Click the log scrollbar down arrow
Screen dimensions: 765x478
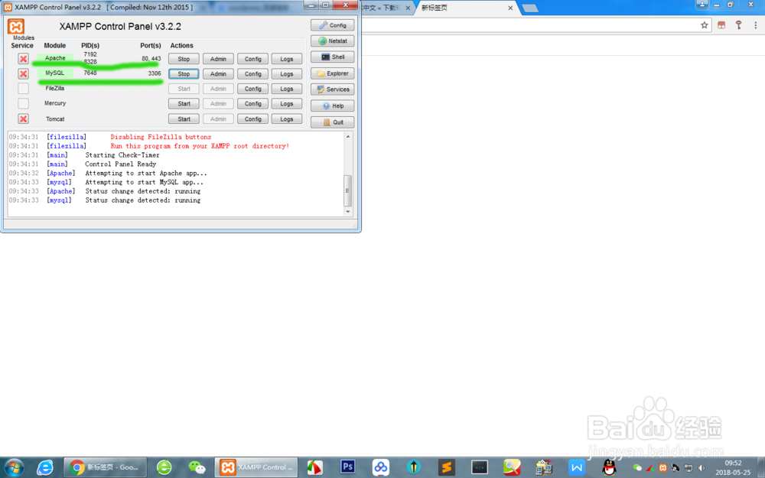(x=348, y=212)
